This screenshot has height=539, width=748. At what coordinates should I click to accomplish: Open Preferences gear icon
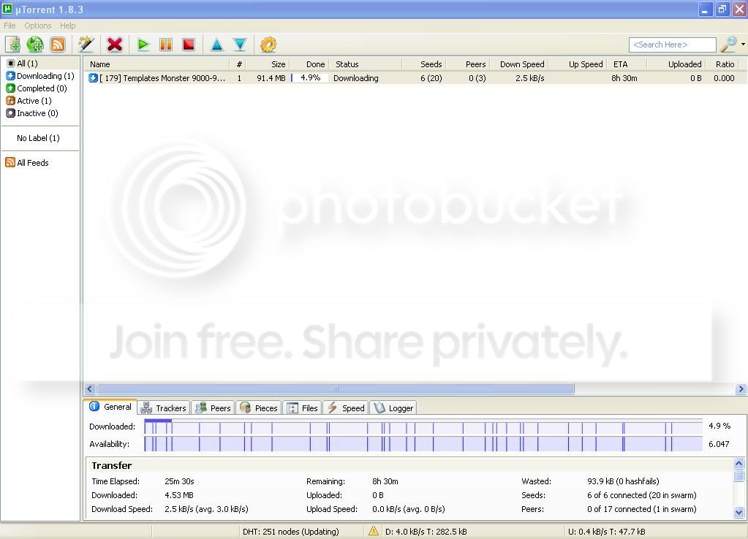tap(268, 45)
